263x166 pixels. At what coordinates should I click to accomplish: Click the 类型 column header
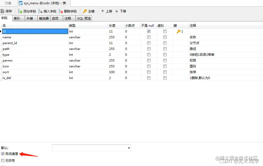pyautogui.click(x=88, y=25)
